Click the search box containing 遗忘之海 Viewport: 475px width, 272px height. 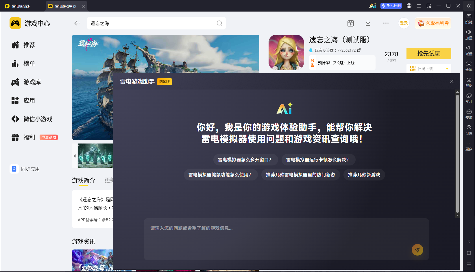pos(156,23)
